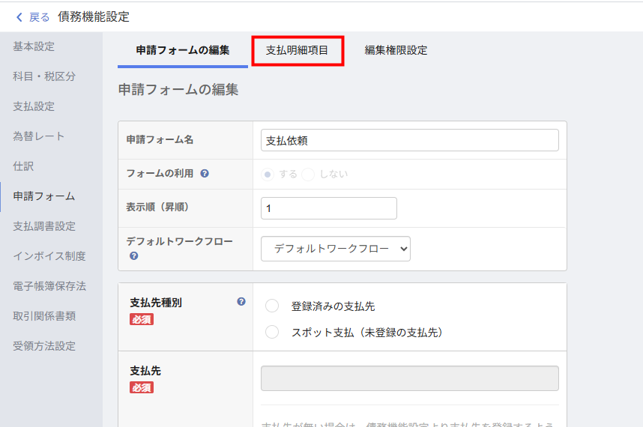Switch to the 編集権限設定 tab
The image size is (643, 427).
click(x=396, y=51)
